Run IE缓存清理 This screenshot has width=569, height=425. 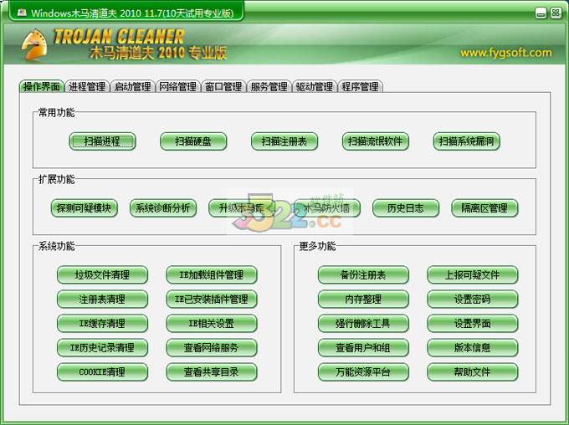click(x=102, y=324)
